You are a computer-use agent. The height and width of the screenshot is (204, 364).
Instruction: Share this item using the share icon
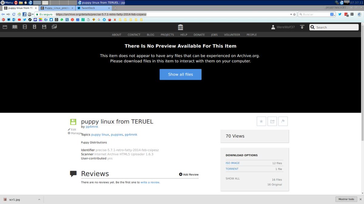[x=272, y=121]
